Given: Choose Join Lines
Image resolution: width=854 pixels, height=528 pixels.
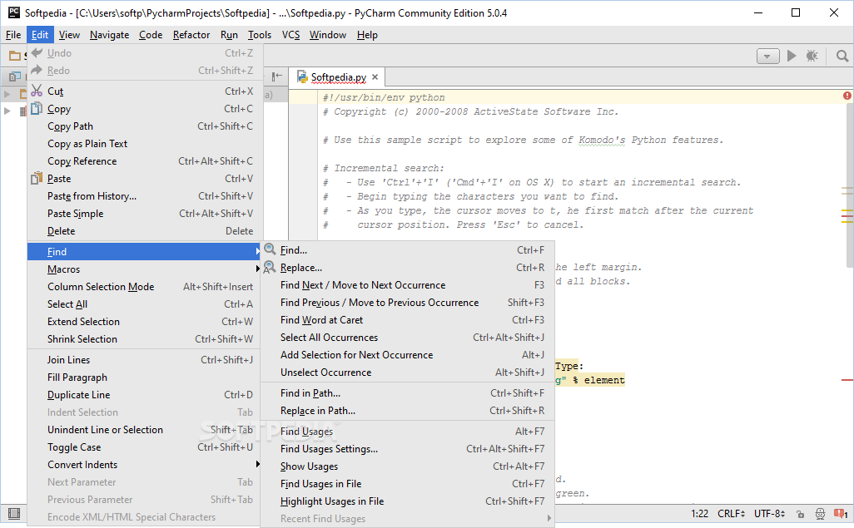Looking at the screenshot, I should point(145,359).
